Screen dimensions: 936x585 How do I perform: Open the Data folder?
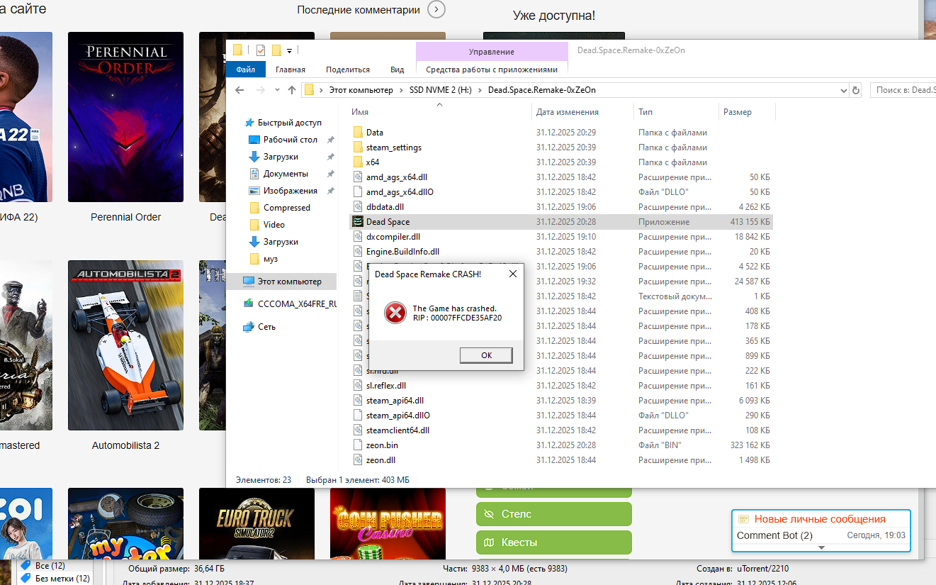pyautogui.click(x=374, y=133)
